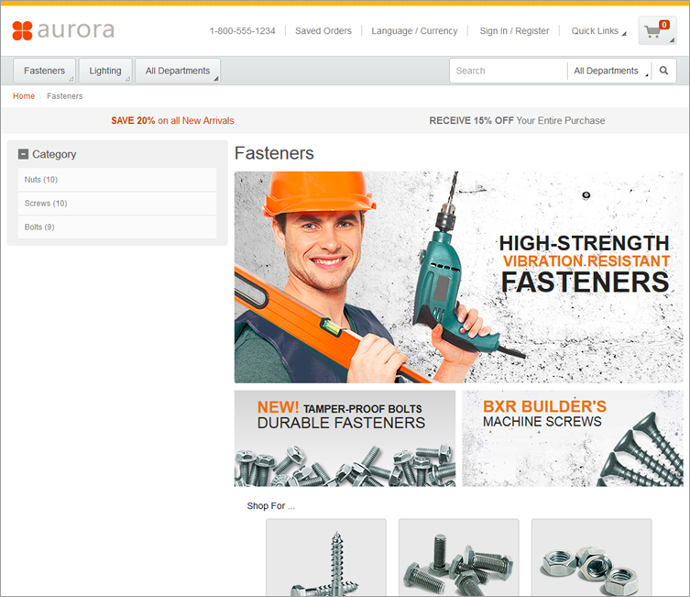This screenshot has width=690, height=597.
Task: Click phone number 1-800-555-1234
Action: (x=243, y=31)
